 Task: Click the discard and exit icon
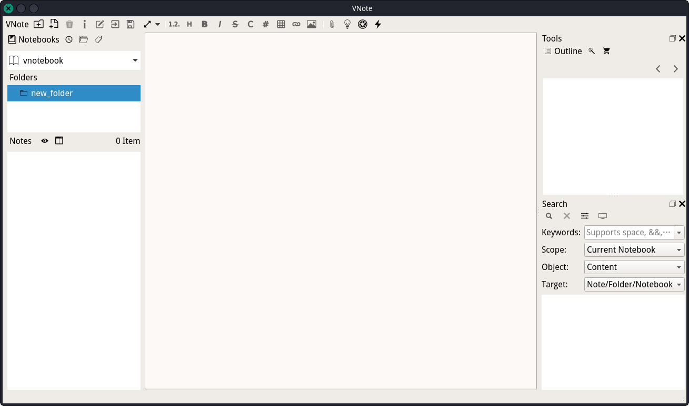[115, 24]
